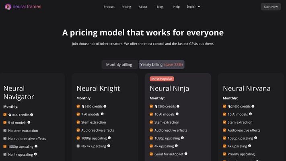Click info icon next to 7200 credits
Viewport: 286px width, 161px height.
tap(178, 106)
